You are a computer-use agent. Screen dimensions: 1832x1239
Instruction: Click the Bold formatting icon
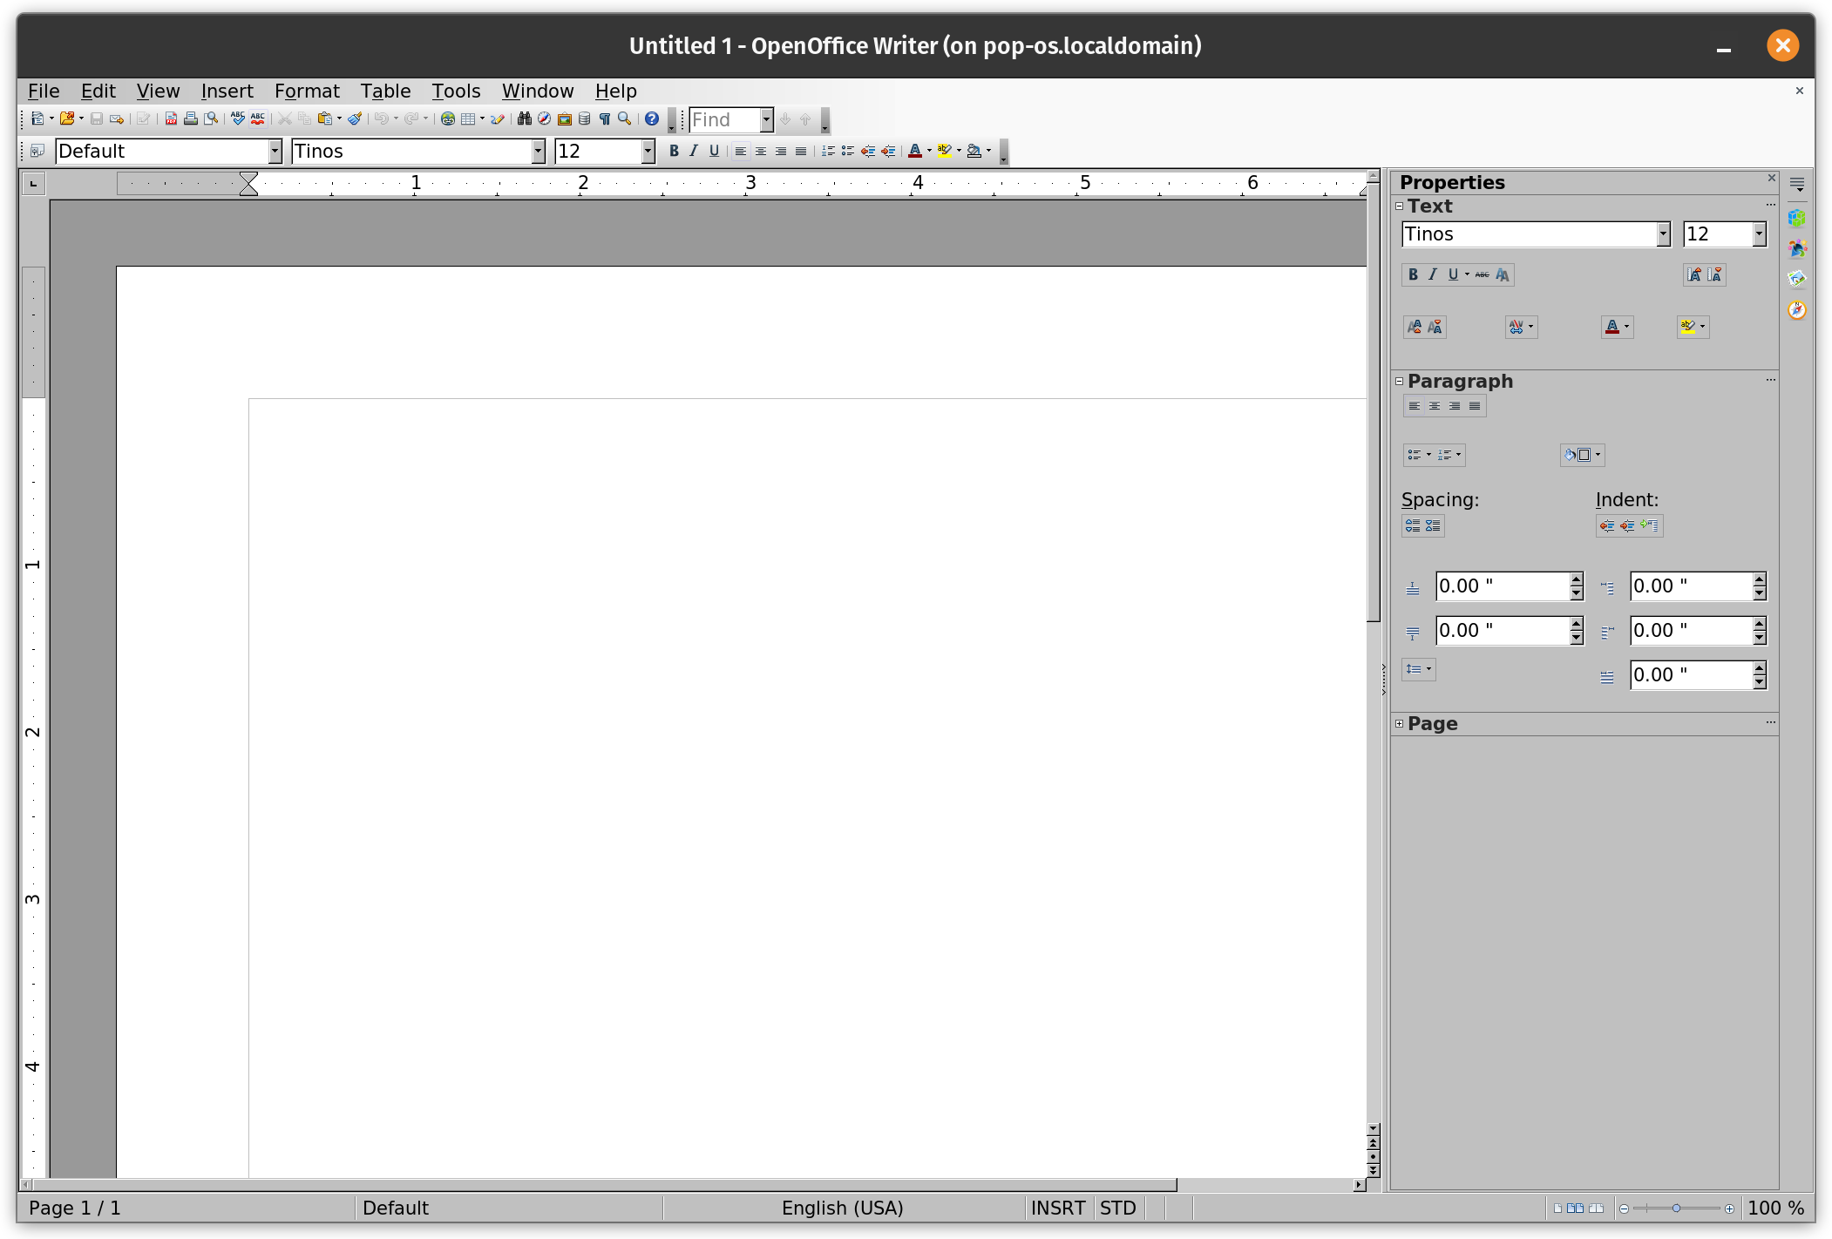pos(669,151)
